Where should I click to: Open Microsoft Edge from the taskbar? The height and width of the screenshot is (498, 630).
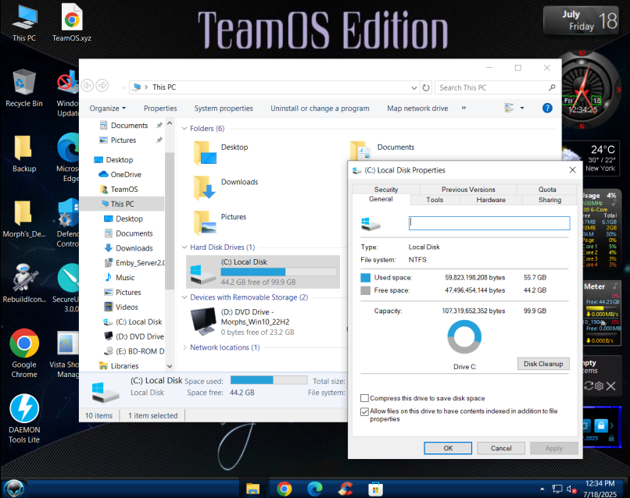pyautogui.click(x=315, y=489)
